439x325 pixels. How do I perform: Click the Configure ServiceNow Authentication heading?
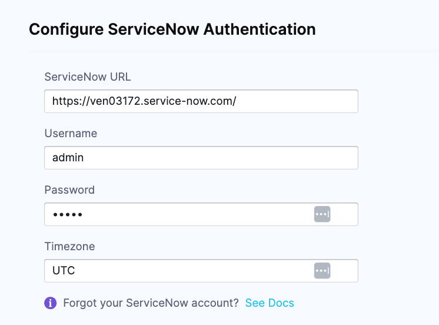coord(172,29)
